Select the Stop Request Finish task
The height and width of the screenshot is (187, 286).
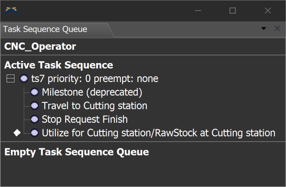[x=85, y=119]
